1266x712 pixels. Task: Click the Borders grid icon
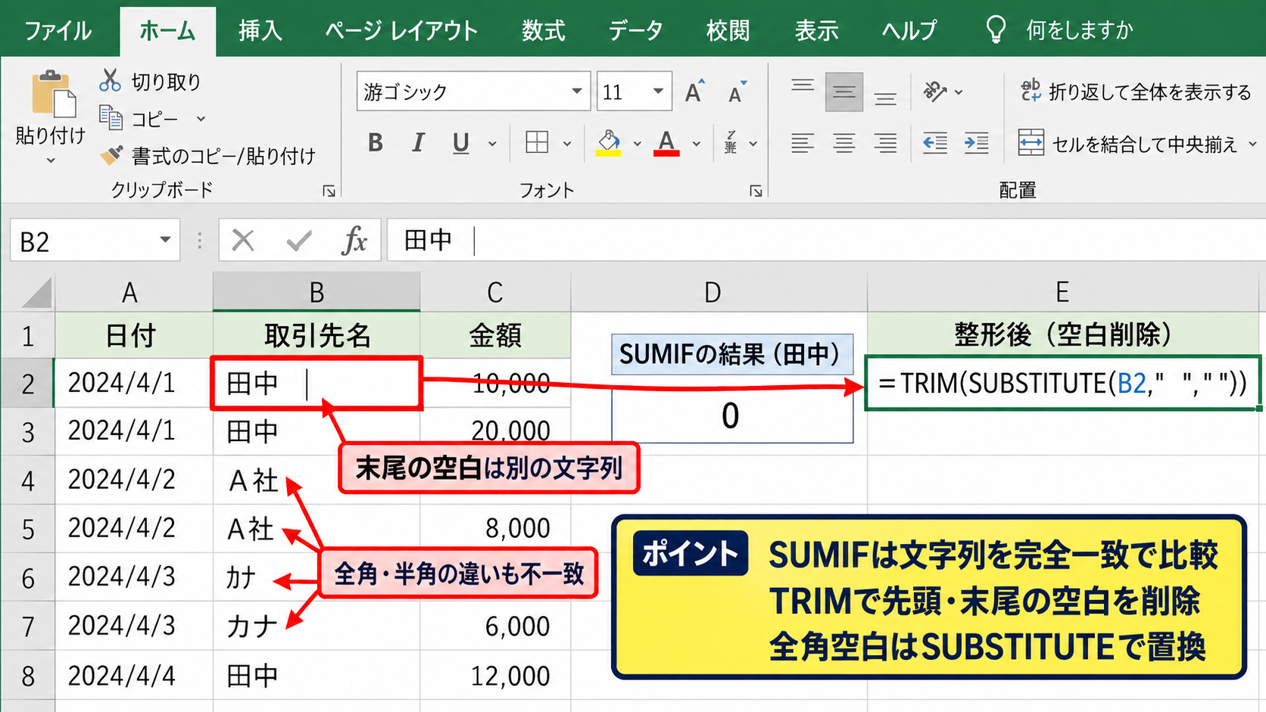coord(537,142)
